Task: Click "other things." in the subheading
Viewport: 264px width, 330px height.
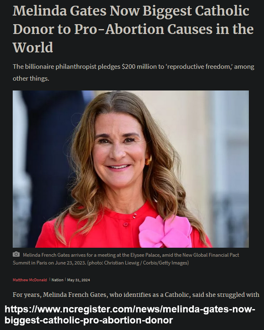Action: click(x=31, y=79)
